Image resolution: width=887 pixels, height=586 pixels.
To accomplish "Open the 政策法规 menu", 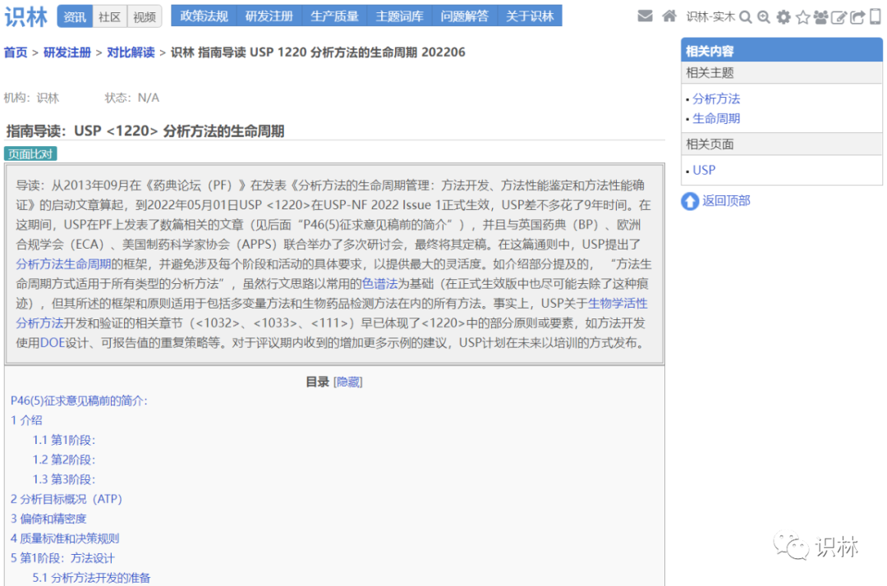I will [x=204, y=16].
